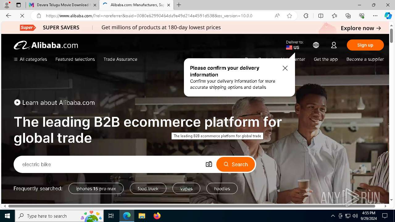The height and width of the screenshot is (222, 395).
Task: Open Task View in taskbar
Action: [111, 216]
